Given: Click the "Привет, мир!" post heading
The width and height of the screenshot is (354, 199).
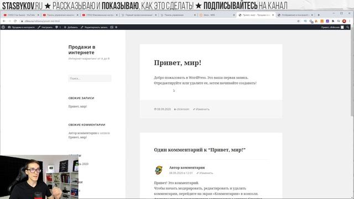Looking at the screenshot, I should tap(178, 62).
